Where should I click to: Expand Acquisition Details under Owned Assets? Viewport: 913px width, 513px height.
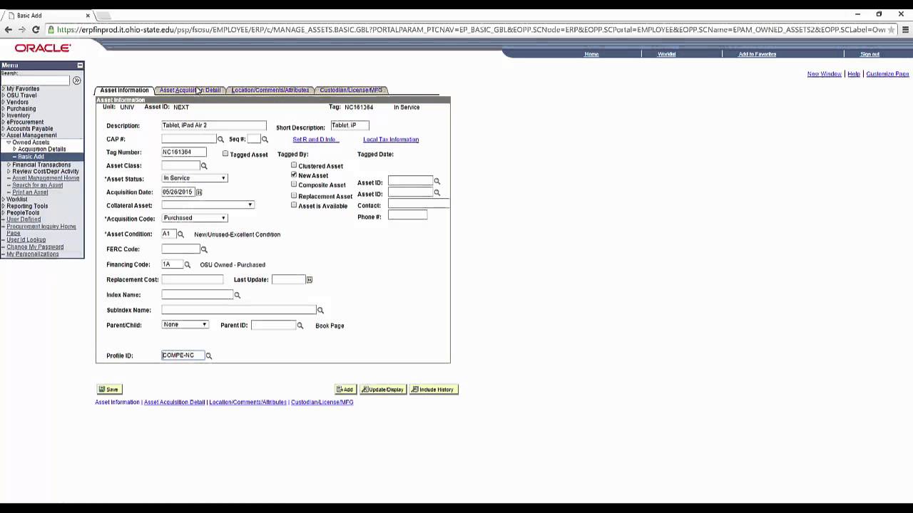click(x=14, y=149)
